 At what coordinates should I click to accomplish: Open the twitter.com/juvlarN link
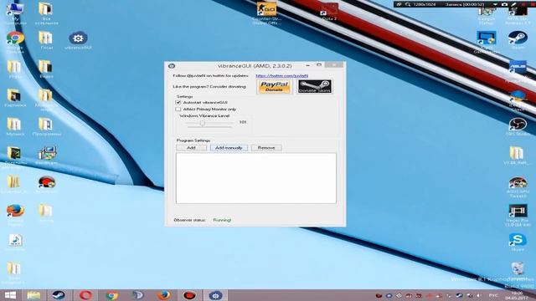(282, 76)
